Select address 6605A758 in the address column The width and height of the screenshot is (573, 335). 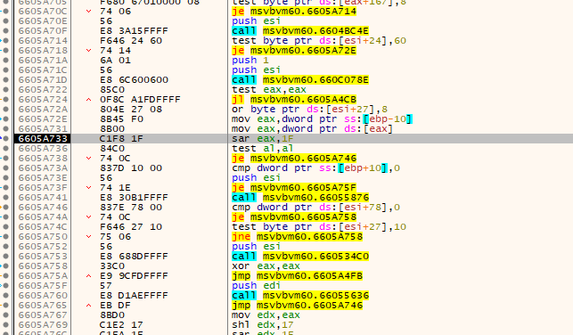tap(43, 266)
